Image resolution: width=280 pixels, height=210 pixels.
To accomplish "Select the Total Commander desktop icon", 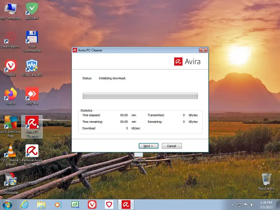I will tap(32, 42).
